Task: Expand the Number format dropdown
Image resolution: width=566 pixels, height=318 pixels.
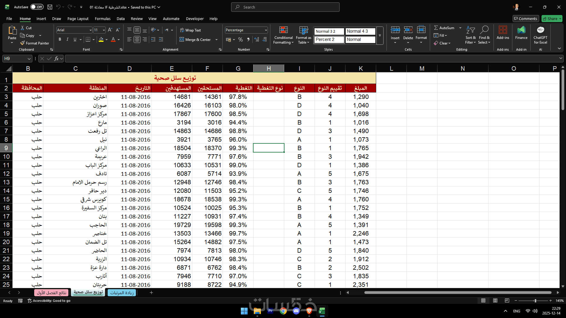Action: (x=266, y=30)
